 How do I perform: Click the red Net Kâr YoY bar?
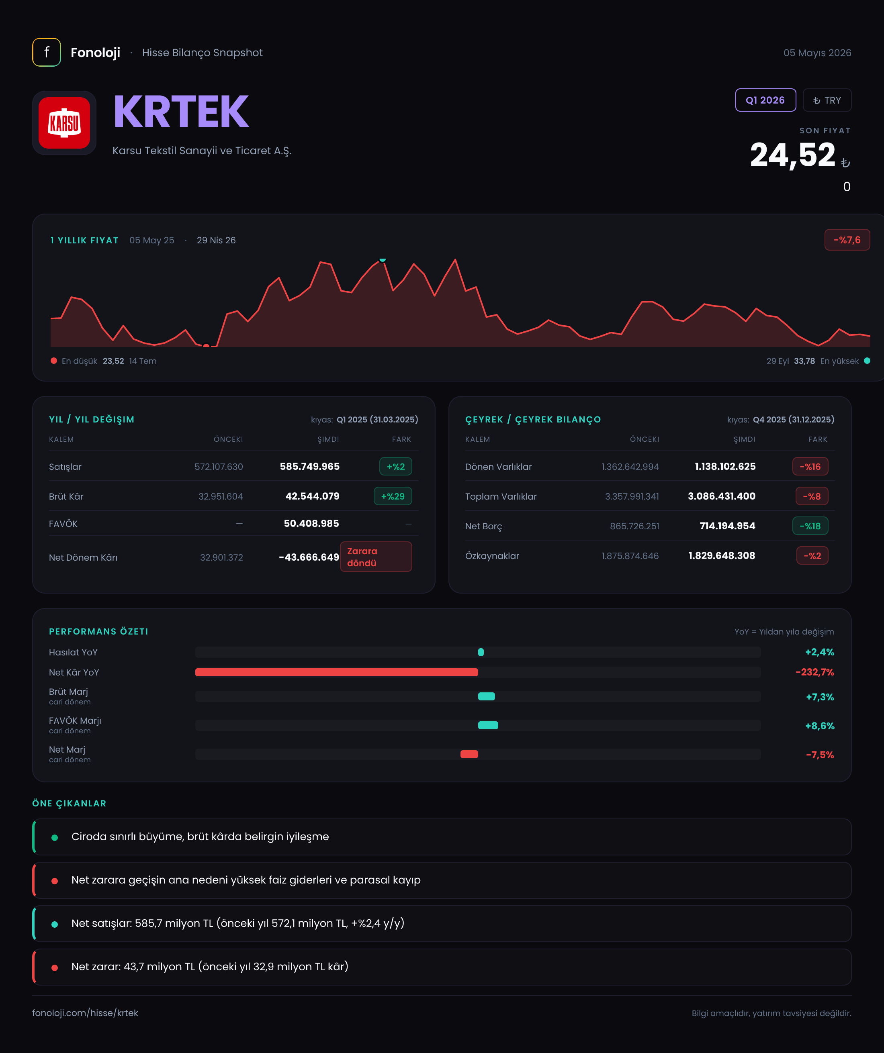click(x=337, y=672)
